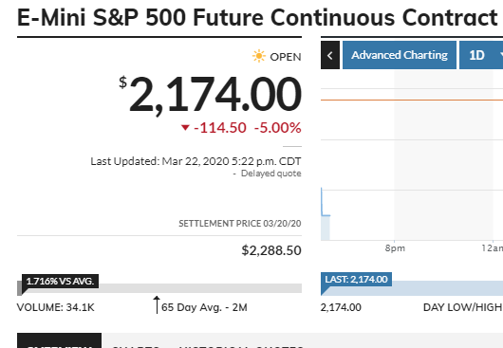This screenshot has width=503, height=348.
Task: Click the Delayed quote note
Action: tap(270, 174)
